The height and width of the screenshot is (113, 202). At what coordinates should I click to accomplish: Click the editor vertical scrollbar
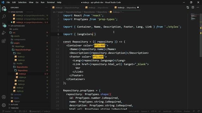pos(201,35)
